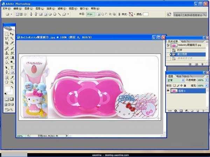Screen dimensions: 210x157
Task: Choose the Move tool in the toolbox
Action: tap(12, 34)
